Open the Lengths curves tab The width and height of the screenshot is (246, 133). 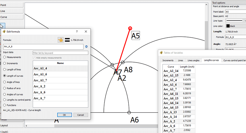211,60
